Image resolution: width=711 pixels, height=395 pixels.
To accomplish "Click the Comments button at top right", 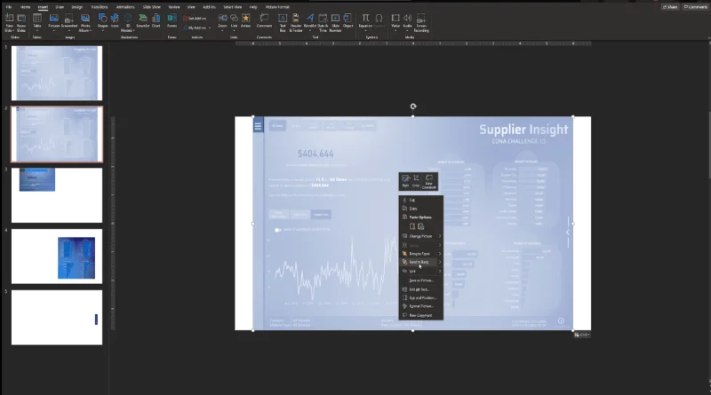I will 696,7.
